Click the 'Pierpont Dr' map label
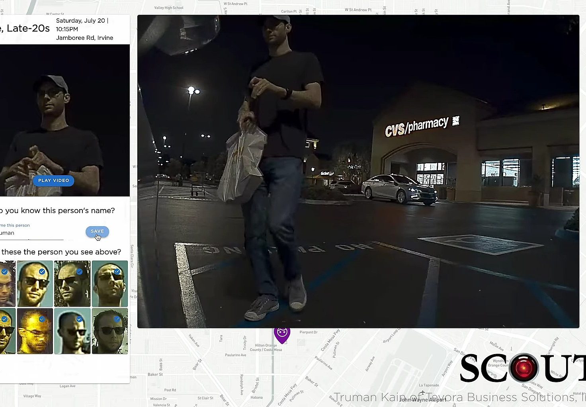This screenshot has width=586, height=407. click(309, 332)
